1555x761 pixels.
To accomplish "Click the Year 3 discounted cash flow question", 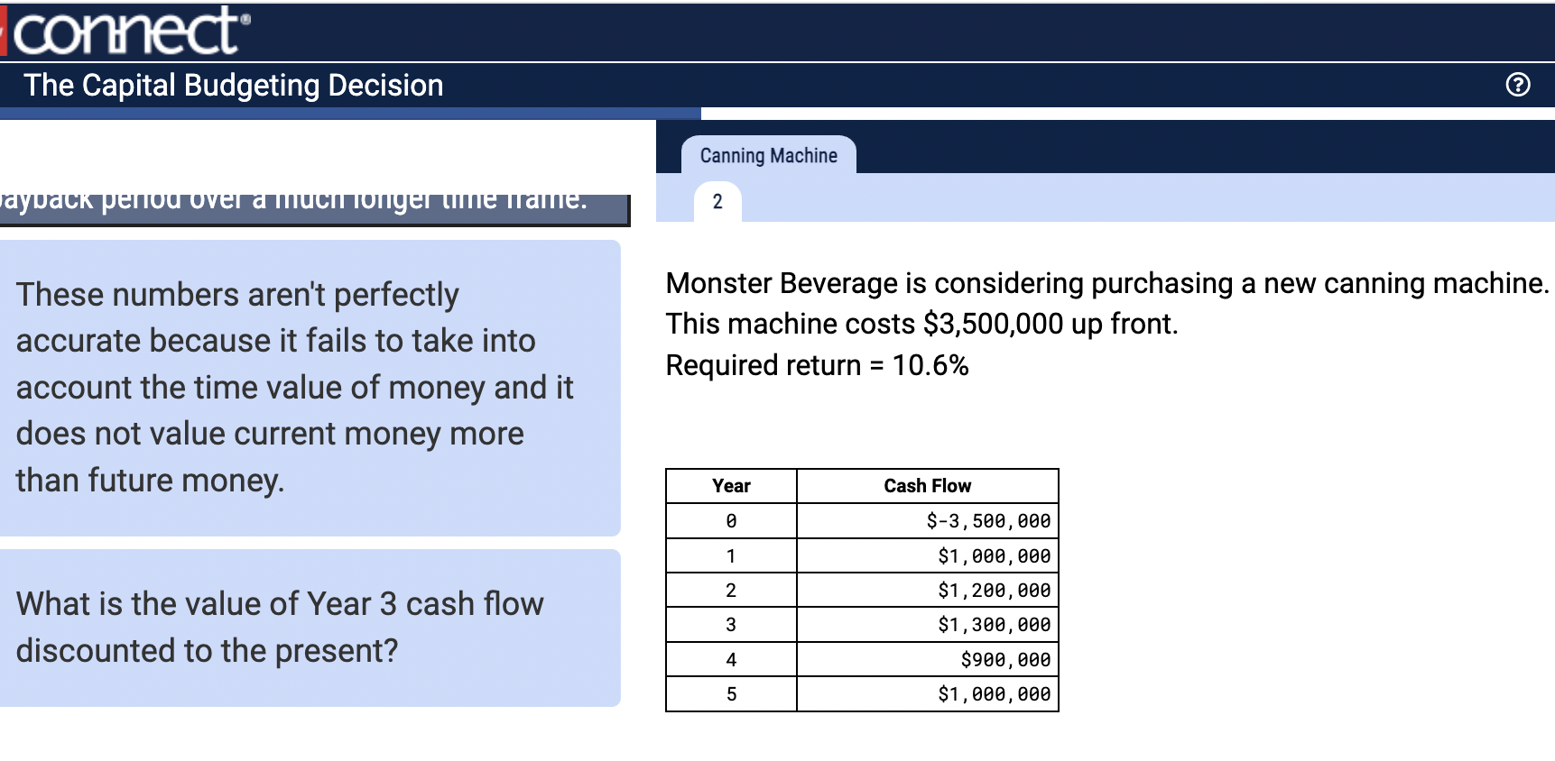I will [x=310, y=628].
